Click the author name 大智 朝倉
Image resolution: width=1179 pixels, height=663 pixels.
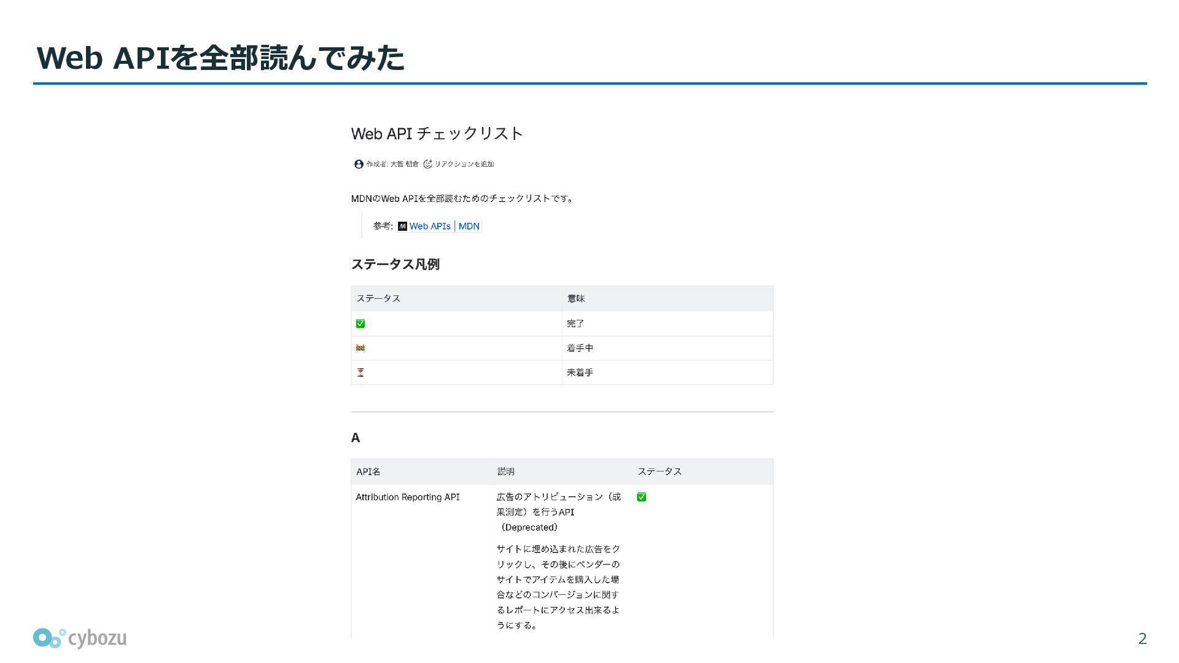coord(404,164)
